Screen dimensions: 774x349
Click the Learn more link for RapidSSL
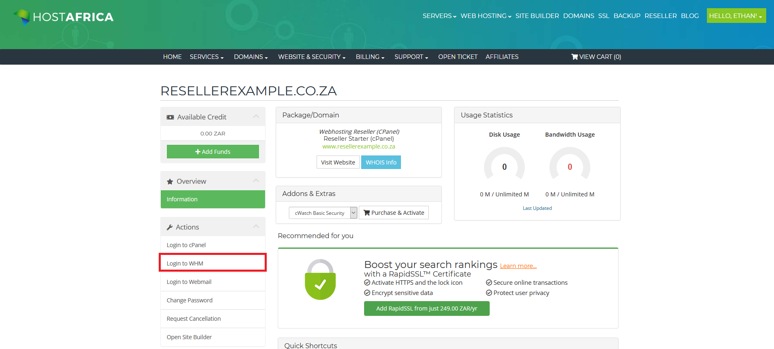coord(518,266)
